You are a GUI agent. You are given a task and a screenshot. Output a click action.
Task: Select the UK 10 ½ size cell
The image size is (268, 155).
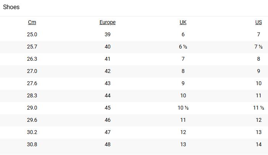(183, 108)
